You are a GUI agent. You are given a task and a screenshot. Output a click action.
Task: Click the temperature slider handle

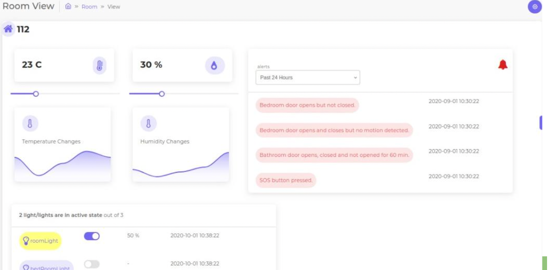(36, 94)
